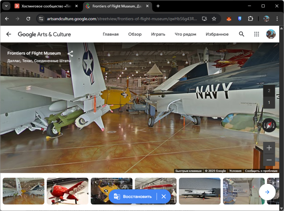Open Условия terms link
Image resolution: width=284 pixels, height=211 pixels.
(235, 171)
